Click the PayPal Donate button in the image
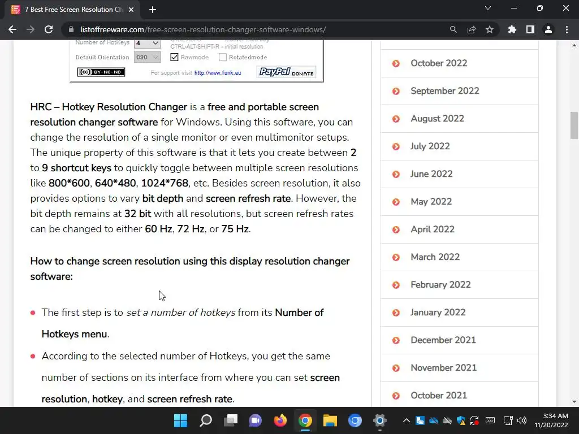This screenshot has height=434, width=579. pyautogui.click(x=287, y=72)
